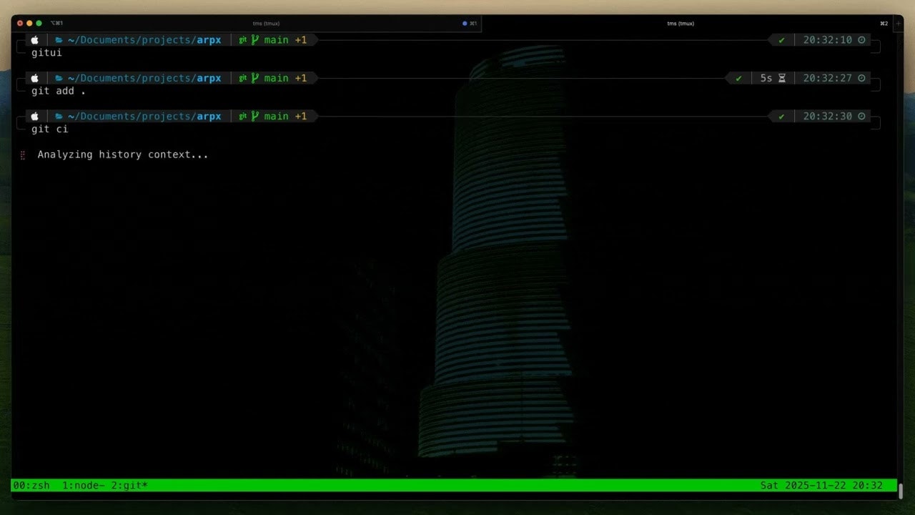
Task: Click the green checkmark beside 20:32:10
Action: 781,40
